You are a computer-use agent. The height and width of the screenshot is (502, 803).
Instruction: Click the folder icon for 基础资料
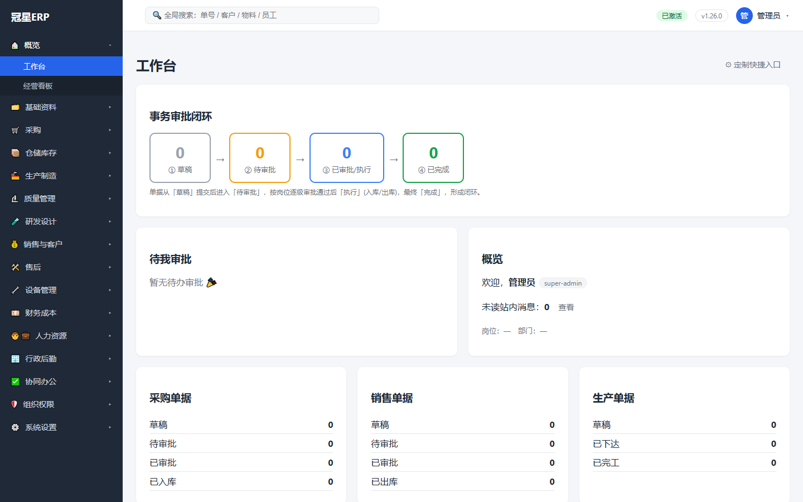click(15, 107)
